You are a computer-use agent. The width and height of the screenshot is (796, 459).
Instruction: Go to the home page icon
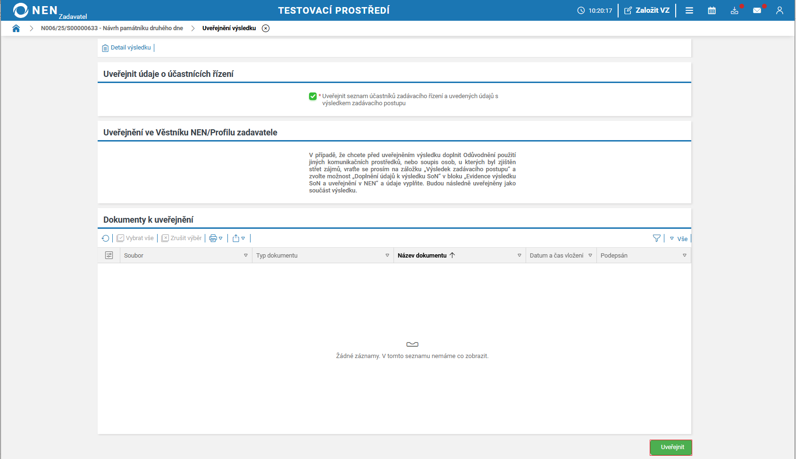pos(16,28)
